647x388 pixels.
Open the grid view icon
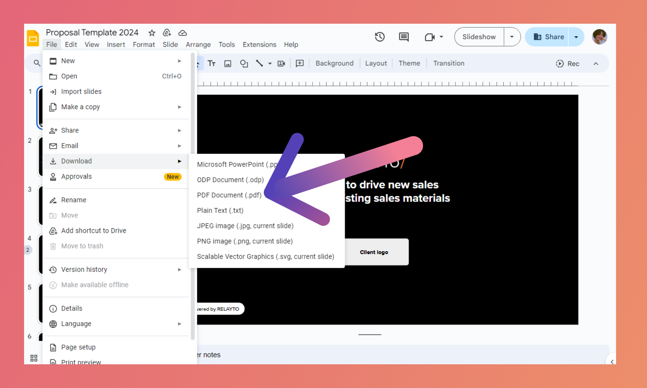point(34,358)
